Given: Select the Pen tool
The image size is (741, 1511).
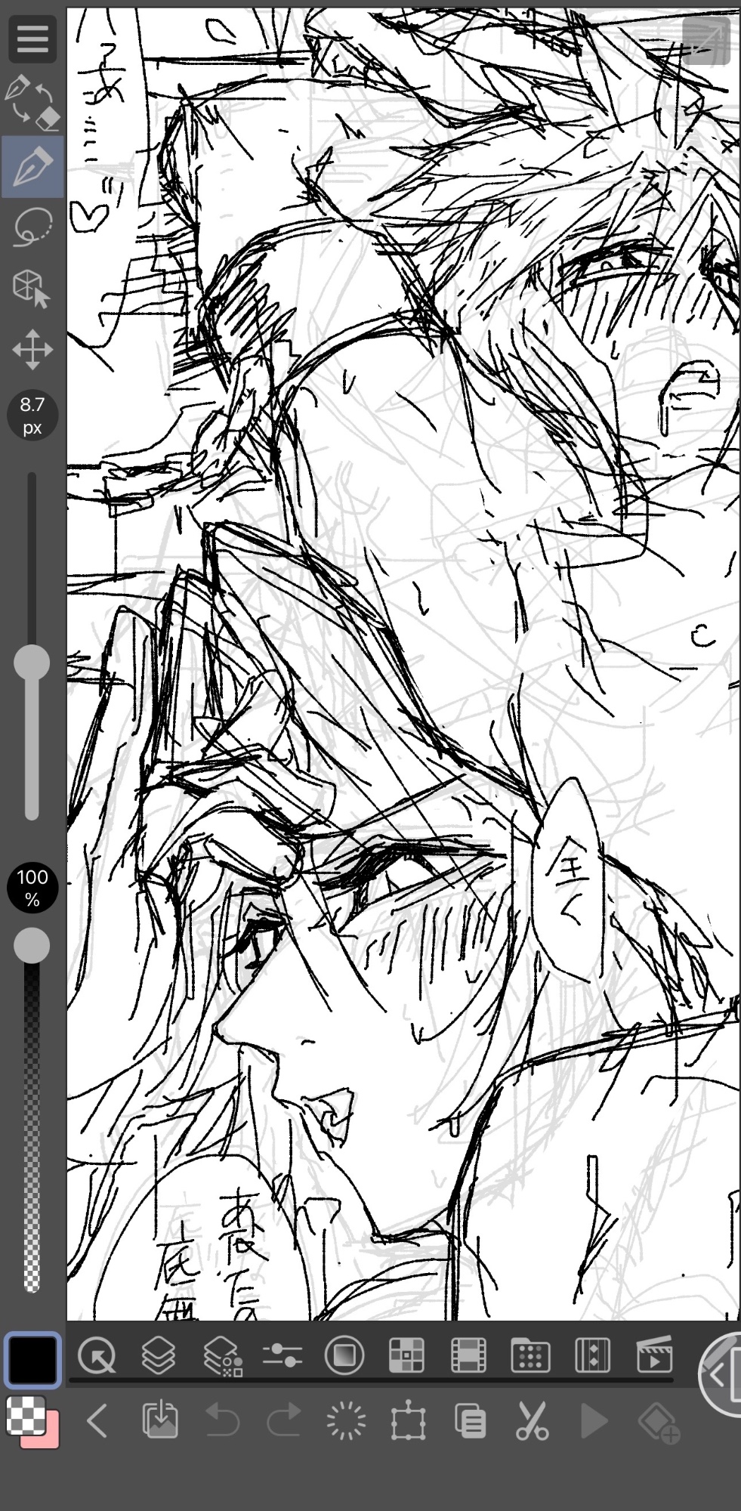Looking at the screenshot, I should pos(32,166).
